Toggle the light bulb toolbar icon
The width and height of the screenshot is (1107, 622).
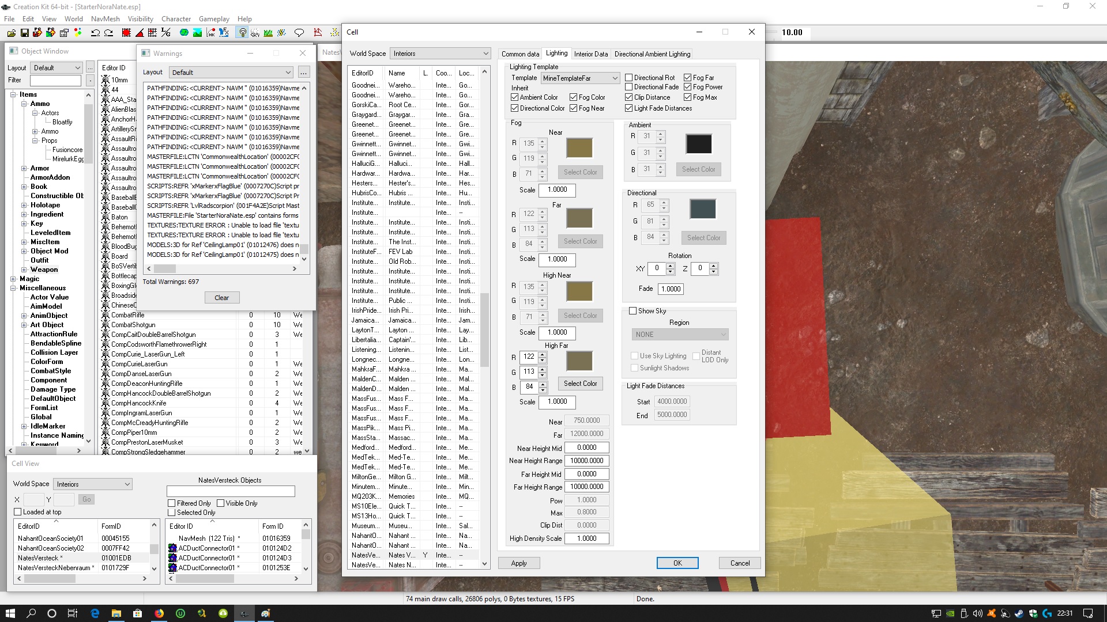(242, 33)
